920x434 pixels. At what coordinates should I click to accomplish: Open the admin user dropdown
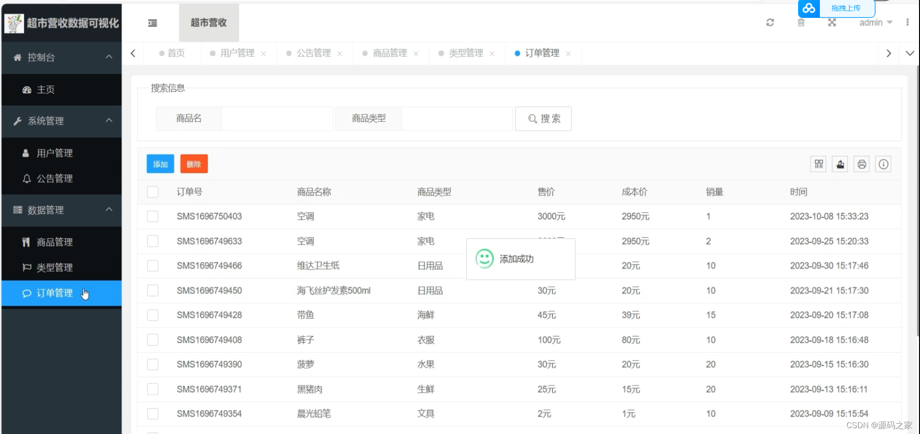pos(875,23)
